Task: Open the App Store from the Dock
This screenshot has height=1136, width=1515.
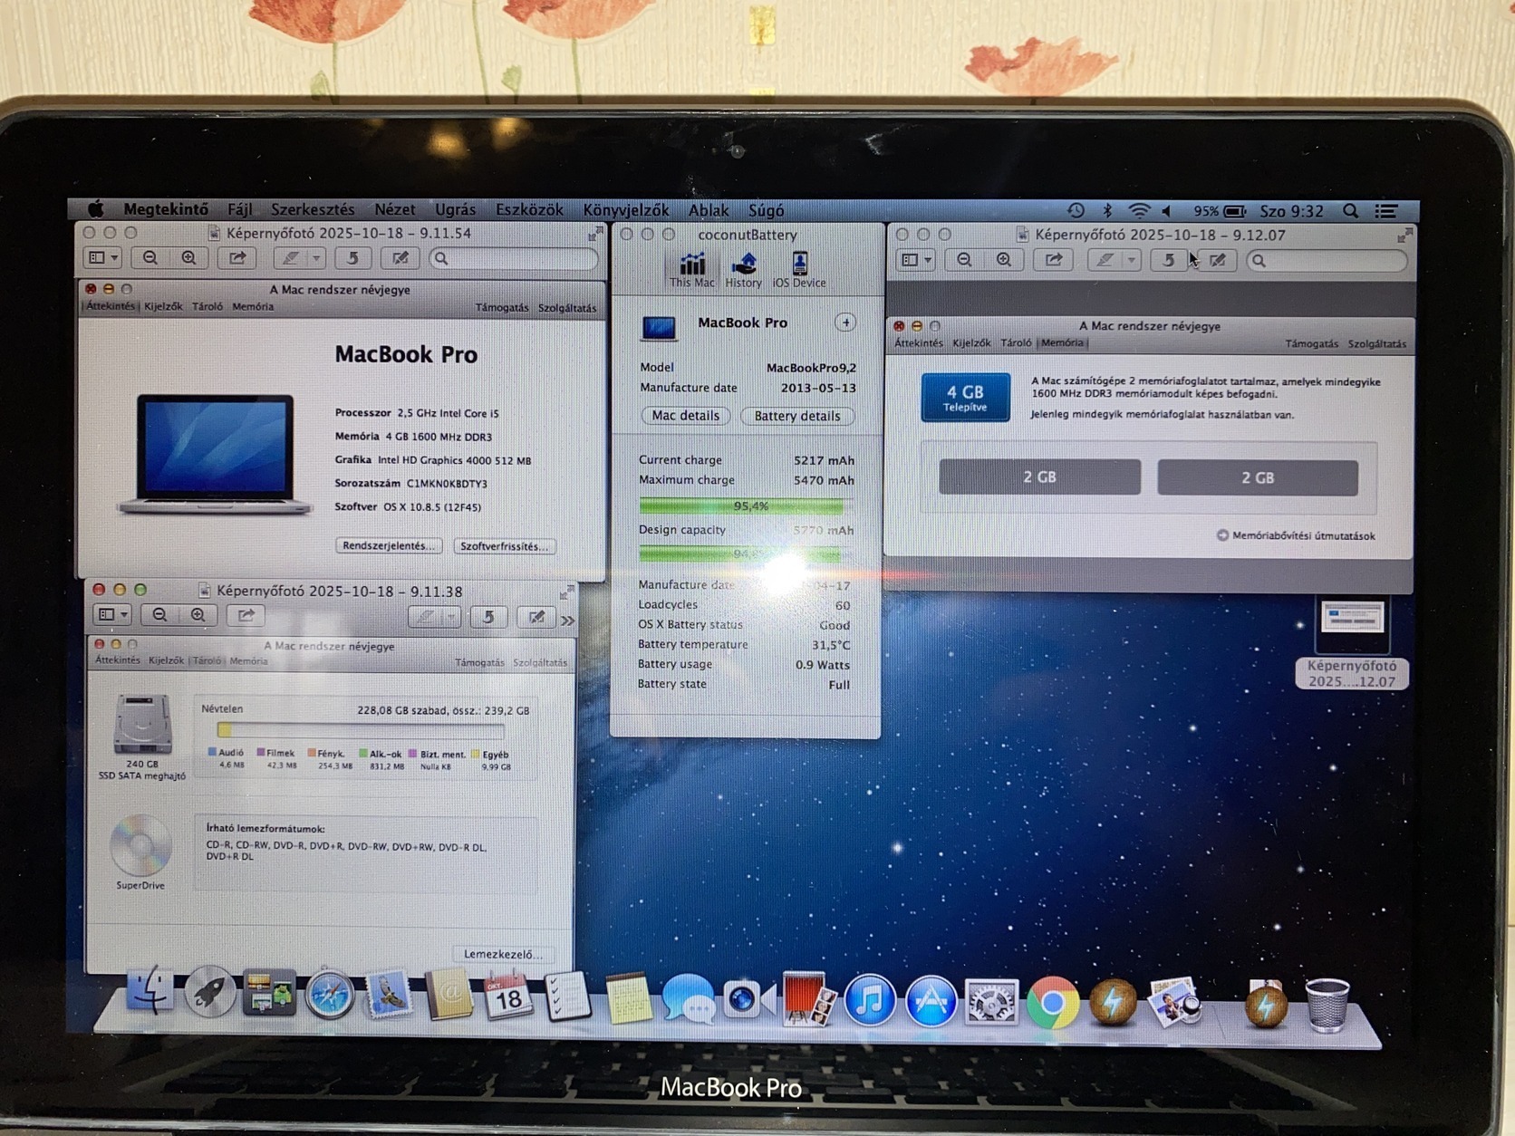Action: pyautogui.click(x=931, y=1002)
